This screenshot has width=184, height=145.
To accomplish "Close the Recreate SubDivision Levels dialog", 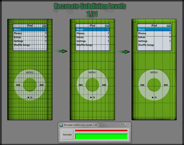I will click(x=126, y=124).
